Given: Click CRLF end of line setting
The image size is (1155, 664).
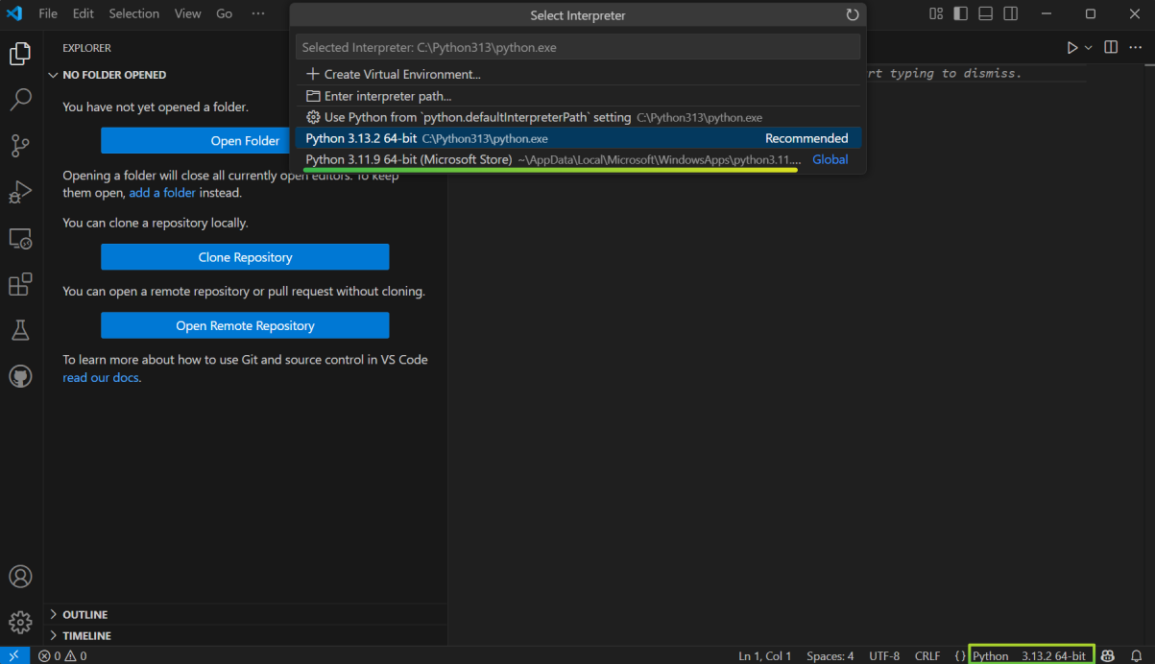Looking at the screenshot, I should point(927,655).
